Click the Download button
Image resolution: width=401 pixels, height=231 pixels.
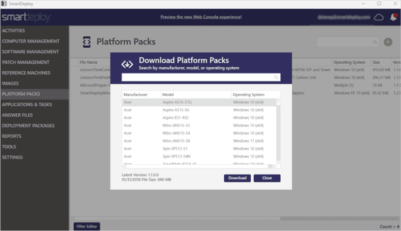coord(238,178)
